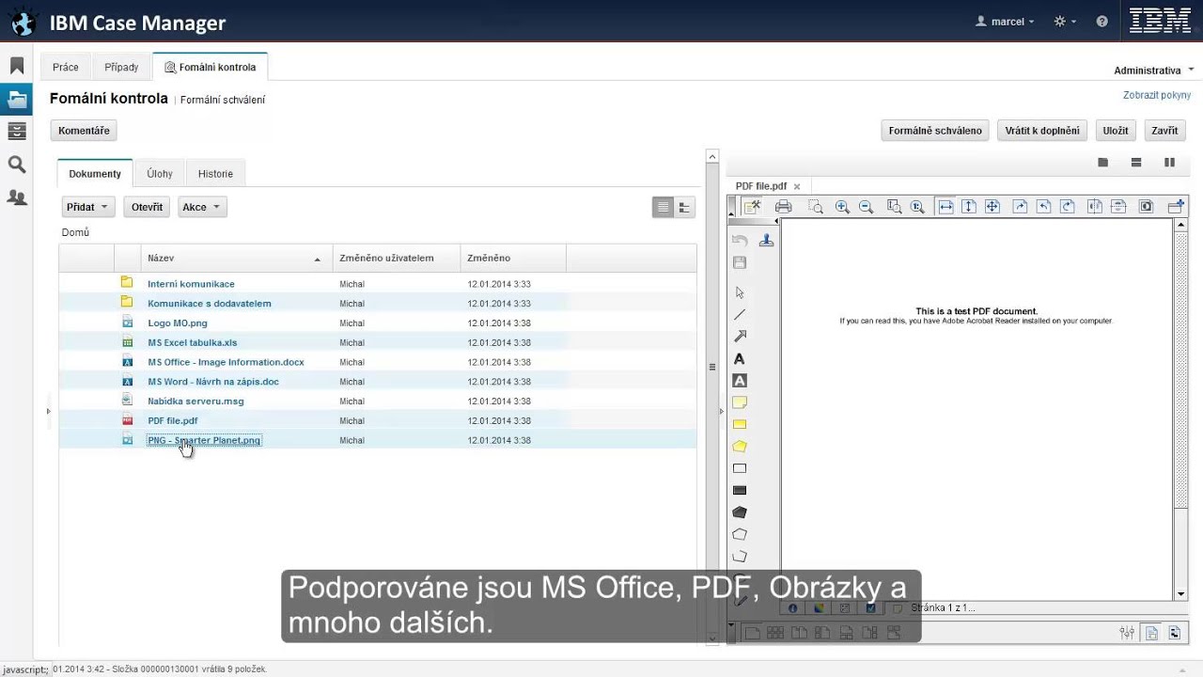Click the viewer preferences notepad-wrench icon
This screenshot has width=1203, height=677.
[752, 207]
